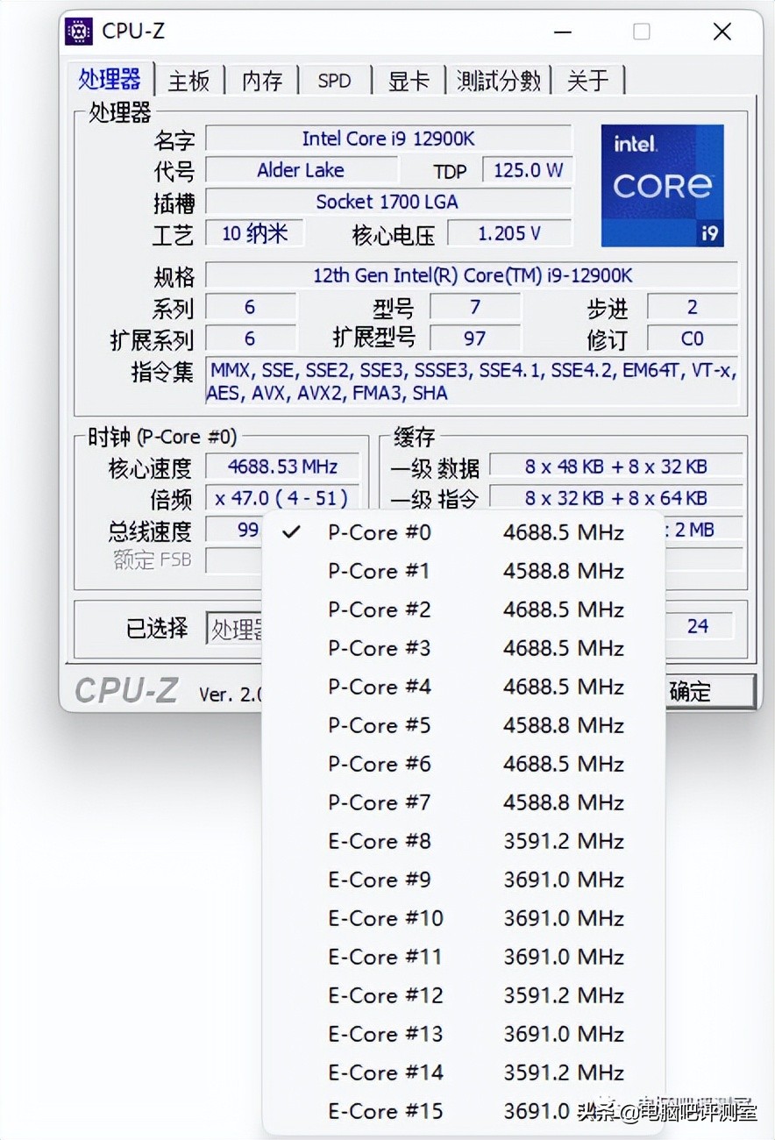Open the 显卡 tab
This screenshot has height=1140, width=775.
409,81
